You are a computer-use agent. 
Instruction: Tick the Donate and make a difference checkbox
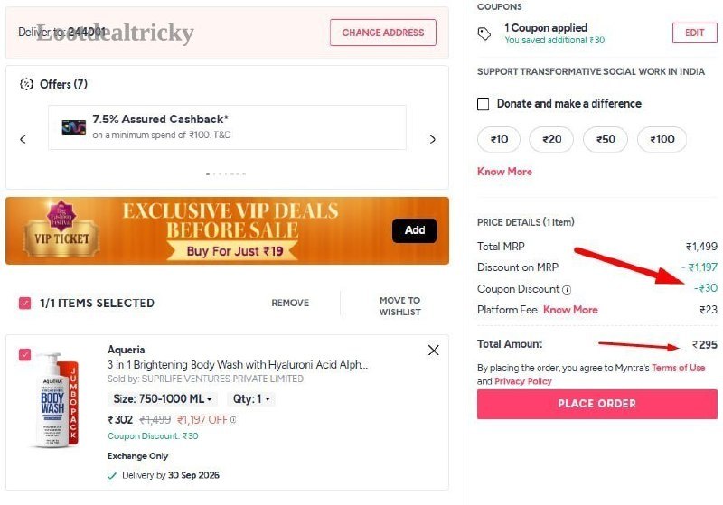click(483, 104)
